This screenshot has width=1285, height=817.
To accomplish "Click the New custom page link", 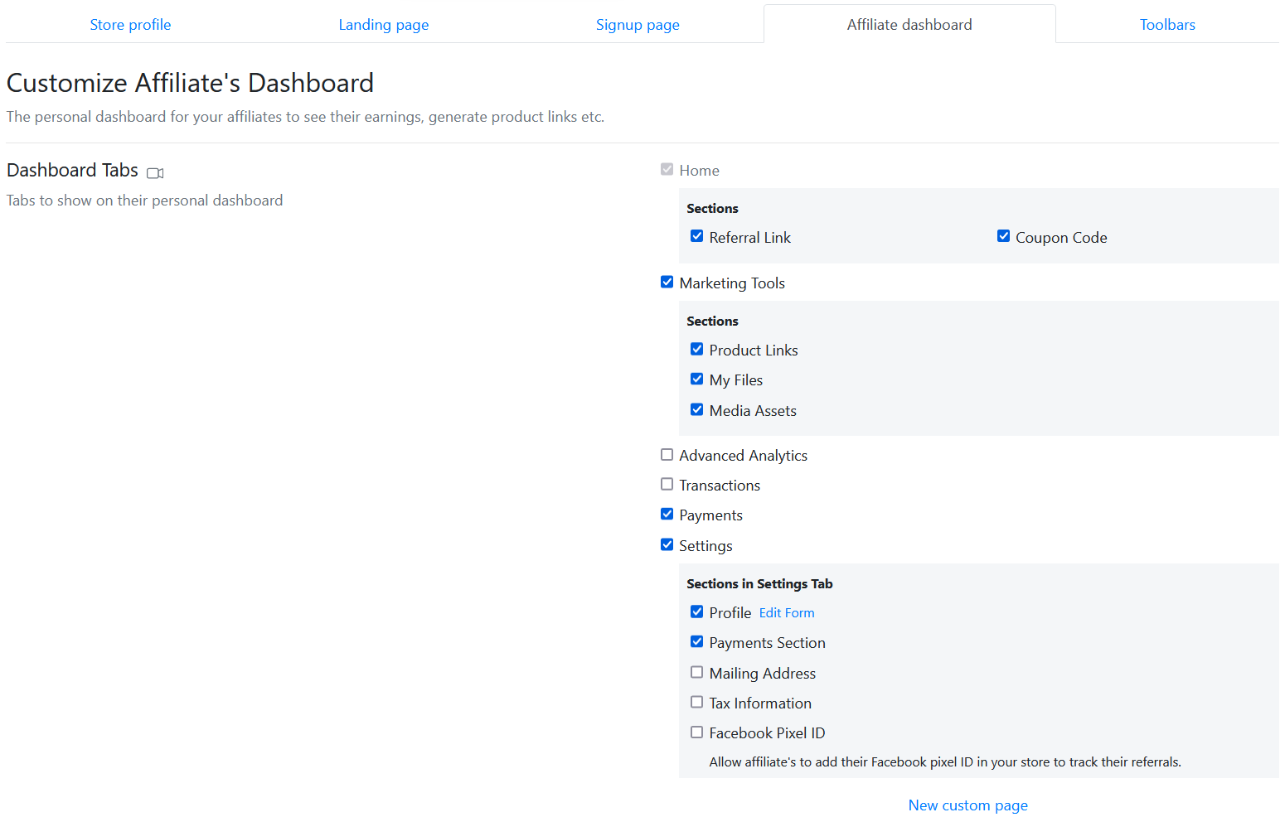I will tap(967, 805).
